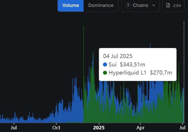Switch to the Volume tab

pos(71,5)
